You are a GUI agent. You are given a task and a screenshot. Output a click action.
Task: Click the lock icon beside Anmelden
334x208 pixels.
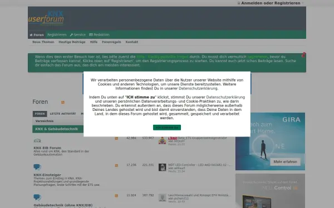239,3
